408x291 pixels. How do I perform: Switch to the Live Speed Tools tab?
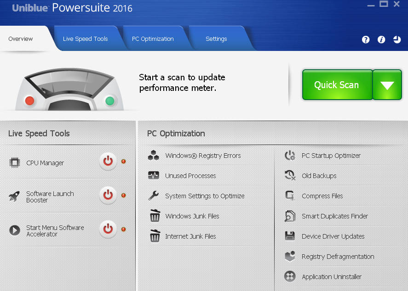click(x=85, y=39)
